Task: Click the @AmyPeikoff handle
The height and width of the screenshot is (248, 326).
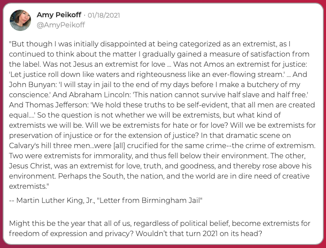Action: 61,25
